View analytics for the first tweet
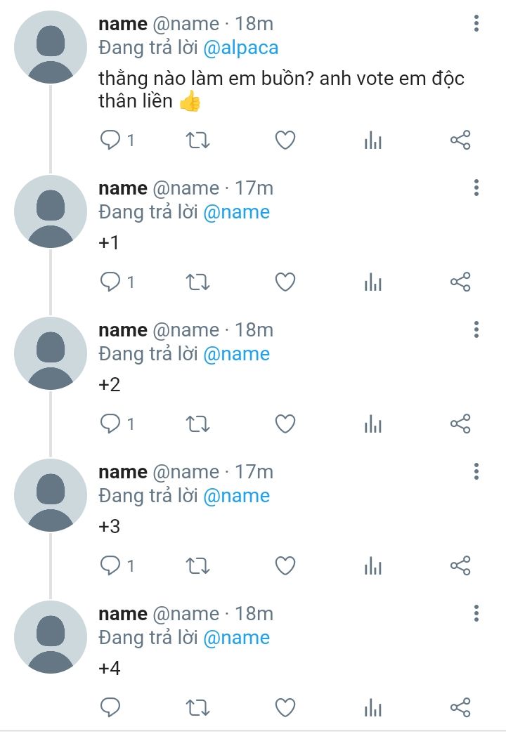This screenshot has width=506, height=734. (372, 140)
